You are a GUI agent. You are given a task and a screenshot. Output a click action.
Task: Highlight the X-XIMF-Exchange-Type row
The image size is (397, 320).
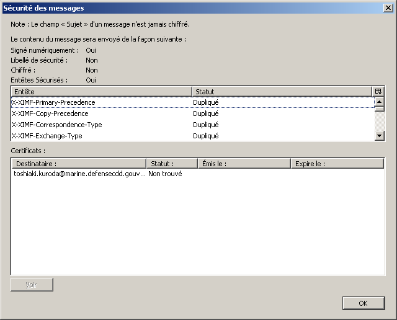click(x=47, y=136)
